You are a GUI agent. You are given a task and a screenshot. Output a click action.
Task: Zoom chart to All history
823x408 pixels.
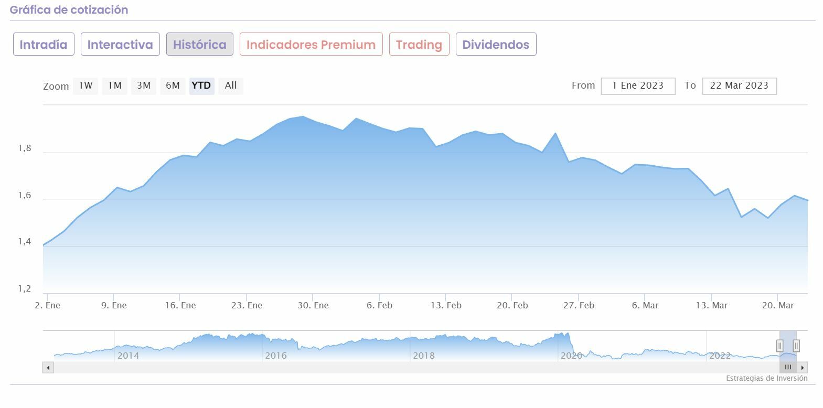(x=231, y=85)
